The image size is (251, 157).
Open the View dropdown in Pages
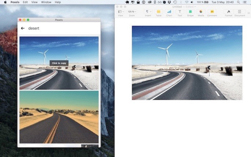121,12
